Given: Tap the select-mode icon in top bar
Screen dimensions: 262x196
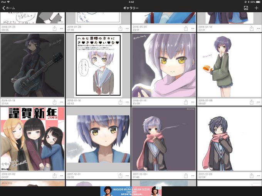Looking at the screenshot, I should pos(246,8).
